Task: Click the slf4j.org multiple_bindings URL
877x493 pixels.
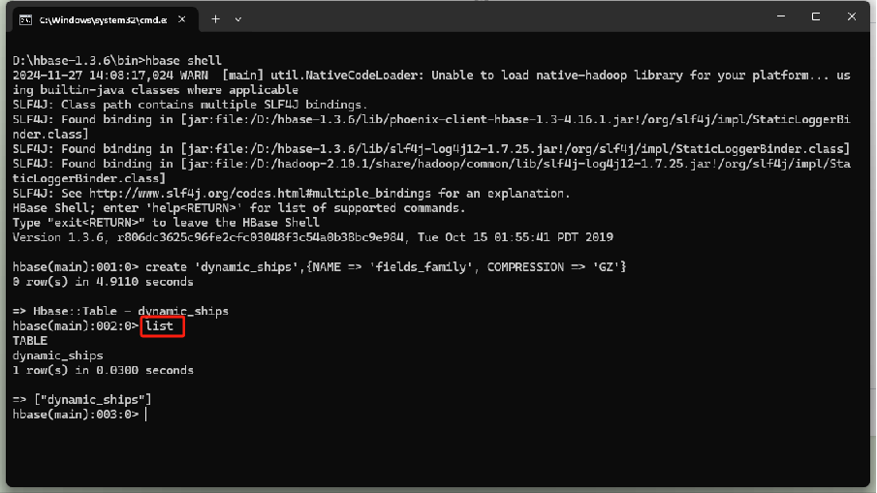Action: [x=260, y=194]
